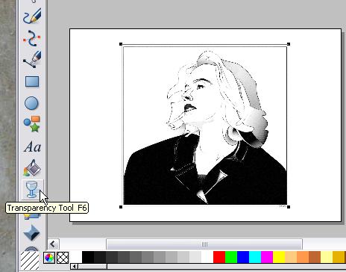Click the Transparency Tool wine glass icon
The height and width of the screenshot is (272, 346).
click(x=32, y=190)
